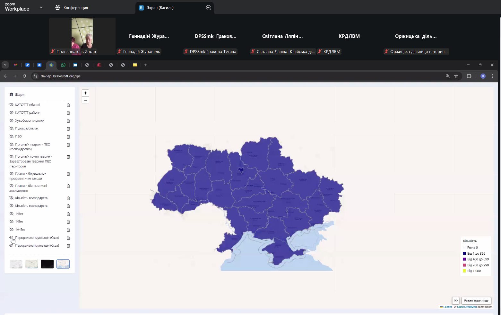Delete the КАТОТТГ області layer

[x=68, y=105]
